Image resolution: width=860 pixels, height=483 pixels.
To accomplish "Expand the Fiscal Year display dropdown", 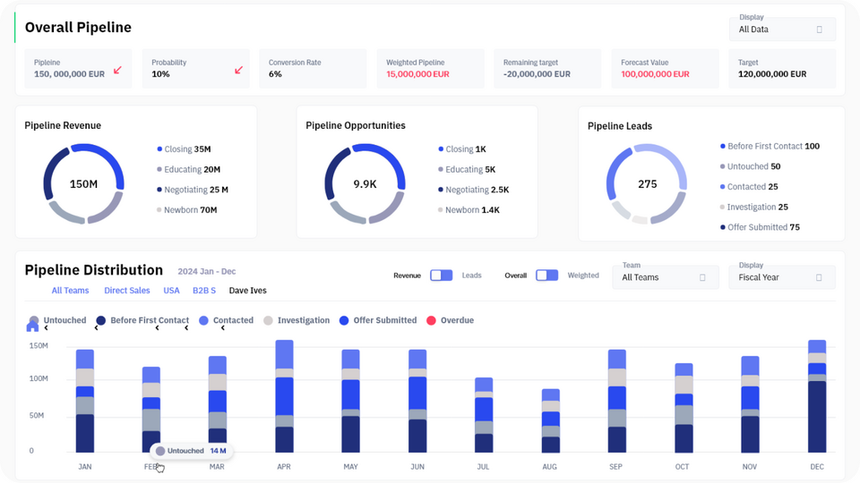I will pos(782,277).
